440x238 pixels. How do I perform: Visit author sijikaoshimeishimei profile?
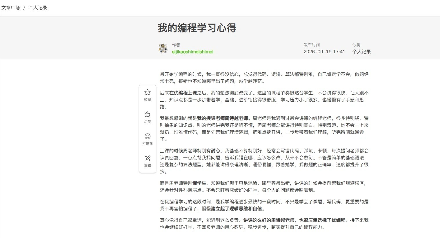pos(192,52)
